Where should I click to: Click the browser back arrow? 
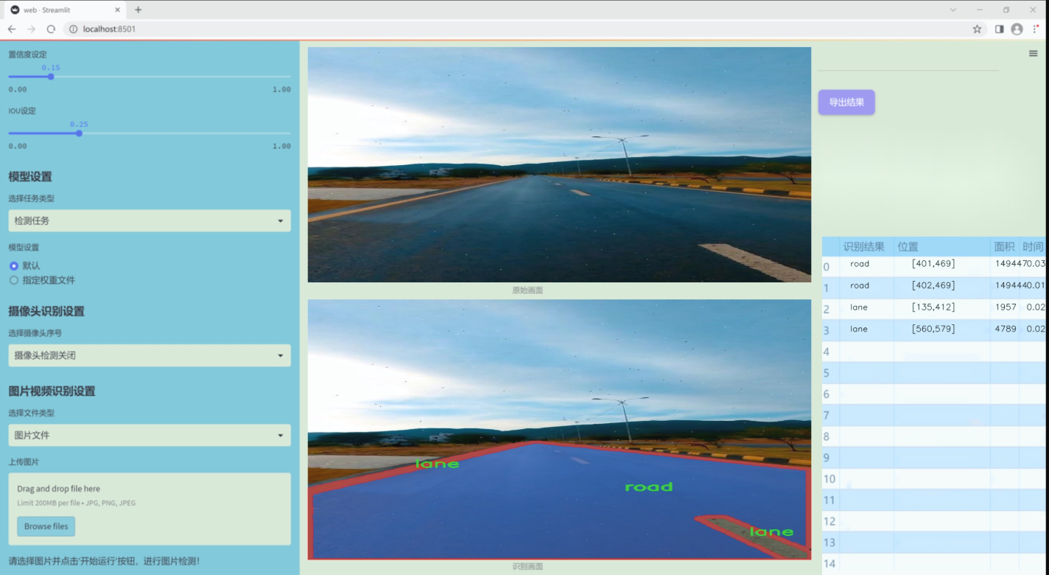[12, 29]
